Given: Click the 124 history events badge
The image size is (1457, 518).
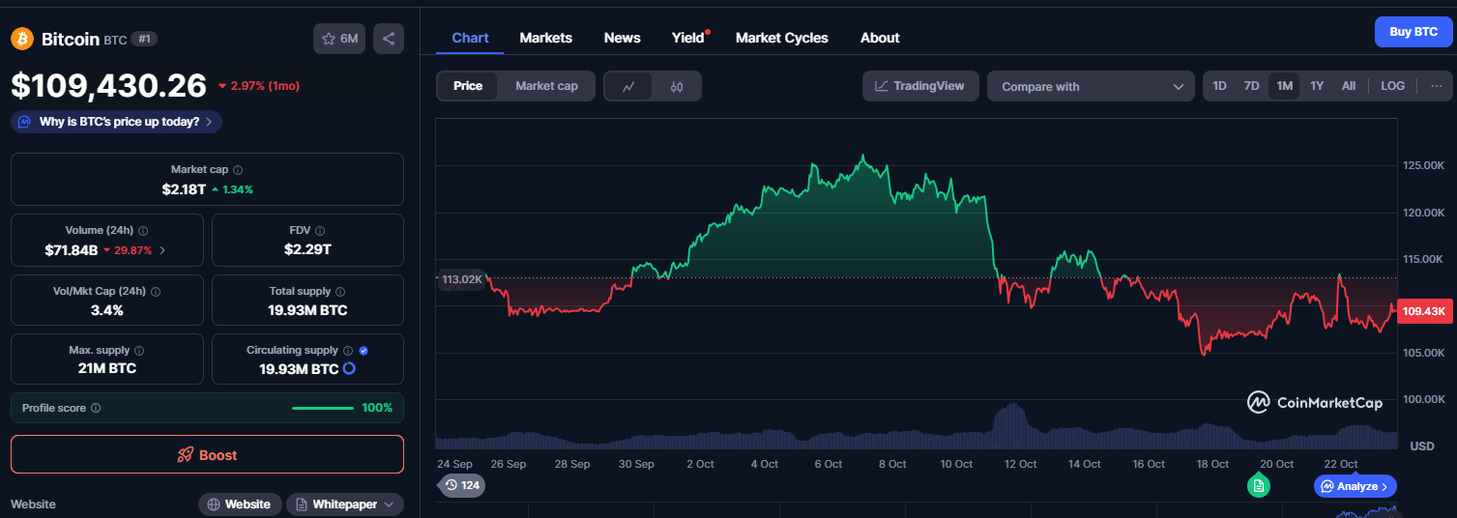Looking at the screenshot, I should 462,485.
